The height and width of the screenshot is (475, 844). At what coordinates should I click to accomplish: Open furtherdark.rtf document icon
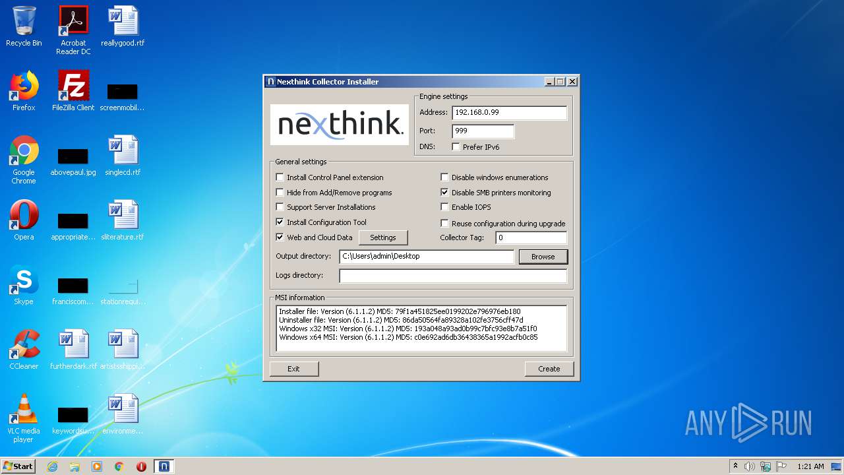[x=73, y=350]
